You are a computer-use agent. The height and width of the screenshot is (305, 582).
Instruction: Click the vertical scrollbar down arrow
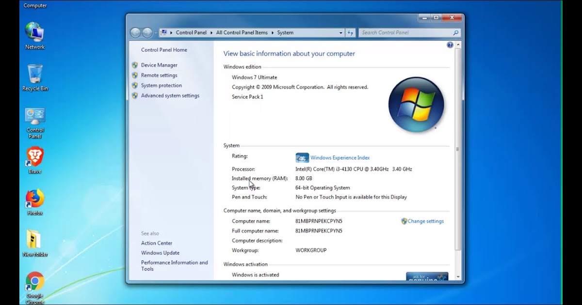click(458, 277)
